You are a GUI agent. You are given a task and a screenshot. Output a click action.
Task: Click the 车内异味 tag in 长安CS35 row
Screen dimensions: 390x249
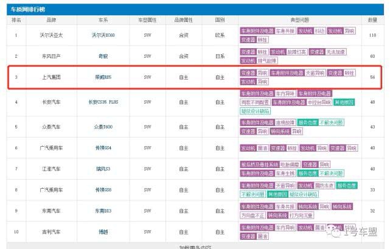tap(285, 94)
